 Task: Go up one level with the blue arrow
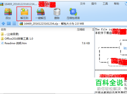3,23
